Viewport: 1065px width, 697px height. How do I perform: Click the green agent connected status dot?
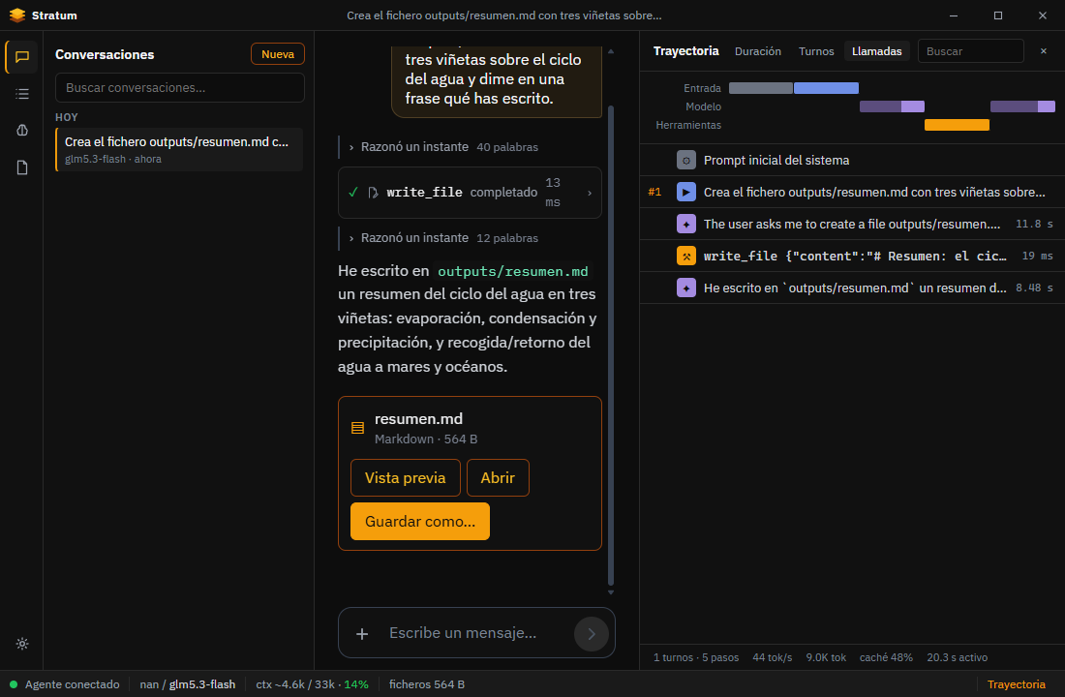[14, 684]
